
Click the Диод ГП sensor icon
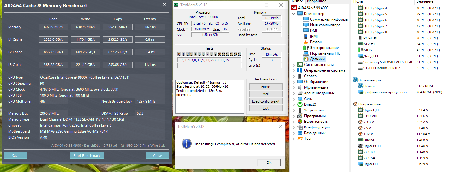pos(360,56)
